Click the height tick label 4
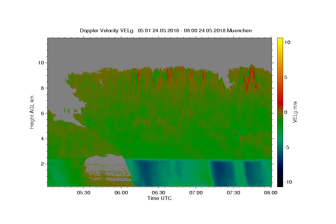The image size is (336, 224). point(43,139)
